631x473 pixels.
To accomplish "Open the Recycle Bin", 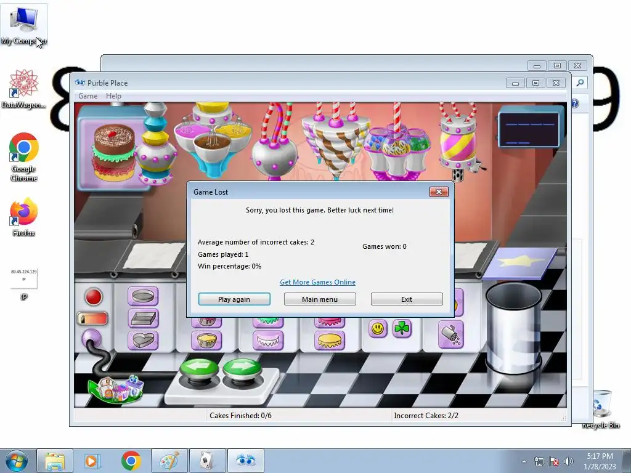I will [601, 409].
